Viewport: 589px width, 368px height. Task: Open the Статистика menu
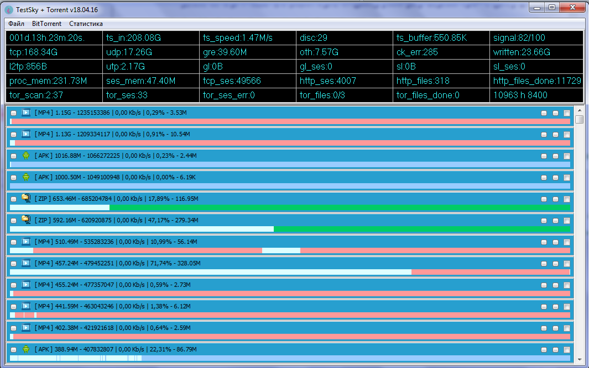coord(86,24)
